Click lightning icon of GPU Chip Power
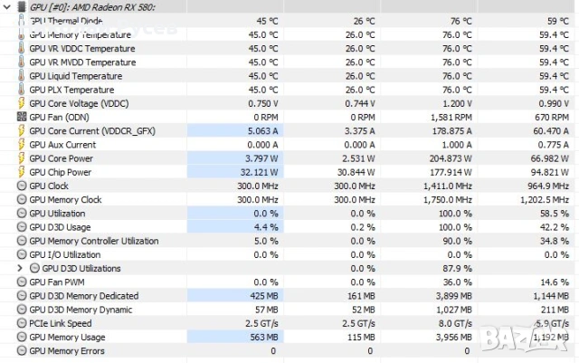The width and height of the screenshot is (579, 363). tap(22, 172)
